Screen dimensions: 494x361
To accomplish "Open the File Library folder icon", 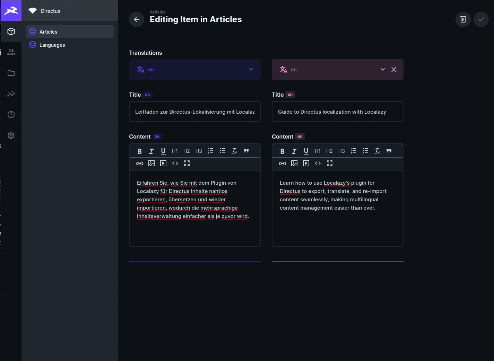I will [x=11, y=73].
